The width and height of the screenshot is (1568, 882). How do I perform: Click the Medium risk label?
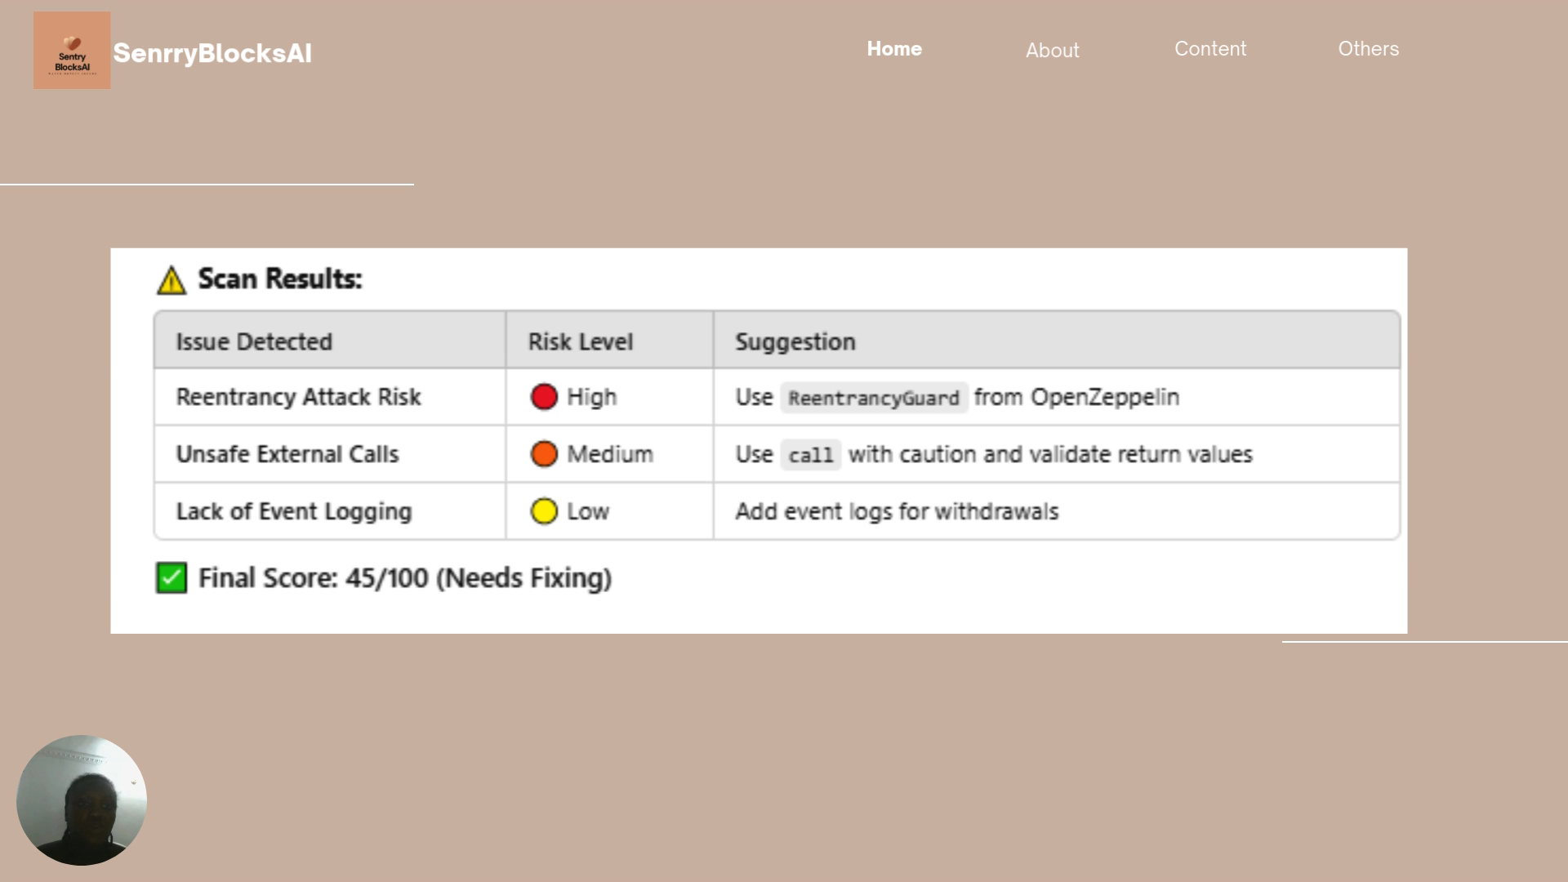click(x=610, y=454)
